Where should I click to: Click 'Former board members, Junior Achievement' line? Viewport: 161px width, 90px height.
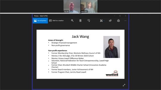[72, 69]
